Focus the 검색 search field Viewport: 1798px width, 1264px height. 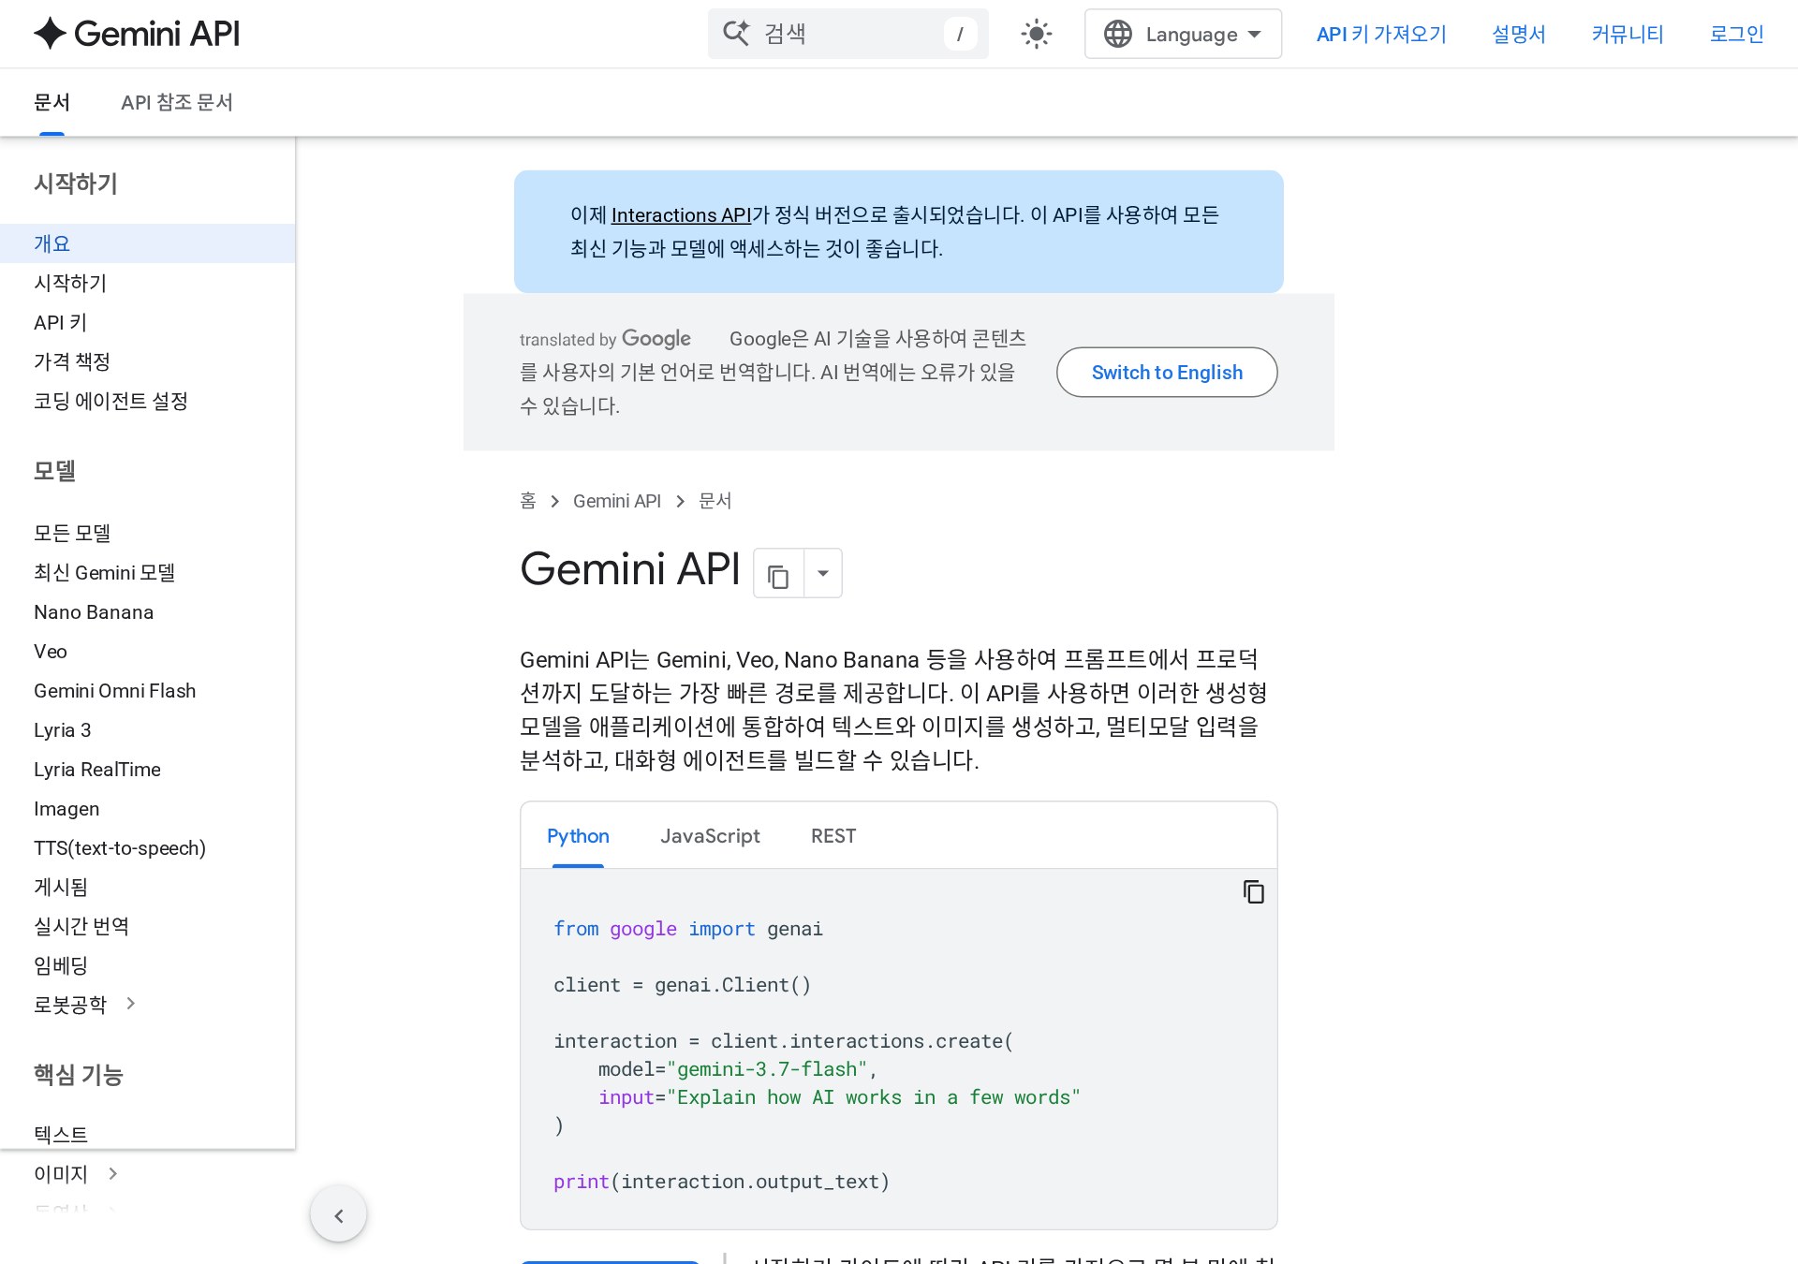pyautogui.click(x=847, y=35)
